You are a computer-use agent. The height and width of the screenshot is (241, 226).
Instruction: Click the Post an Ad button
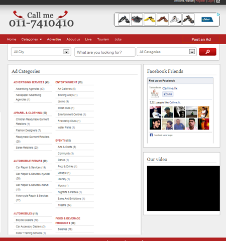tap(201, 40)
